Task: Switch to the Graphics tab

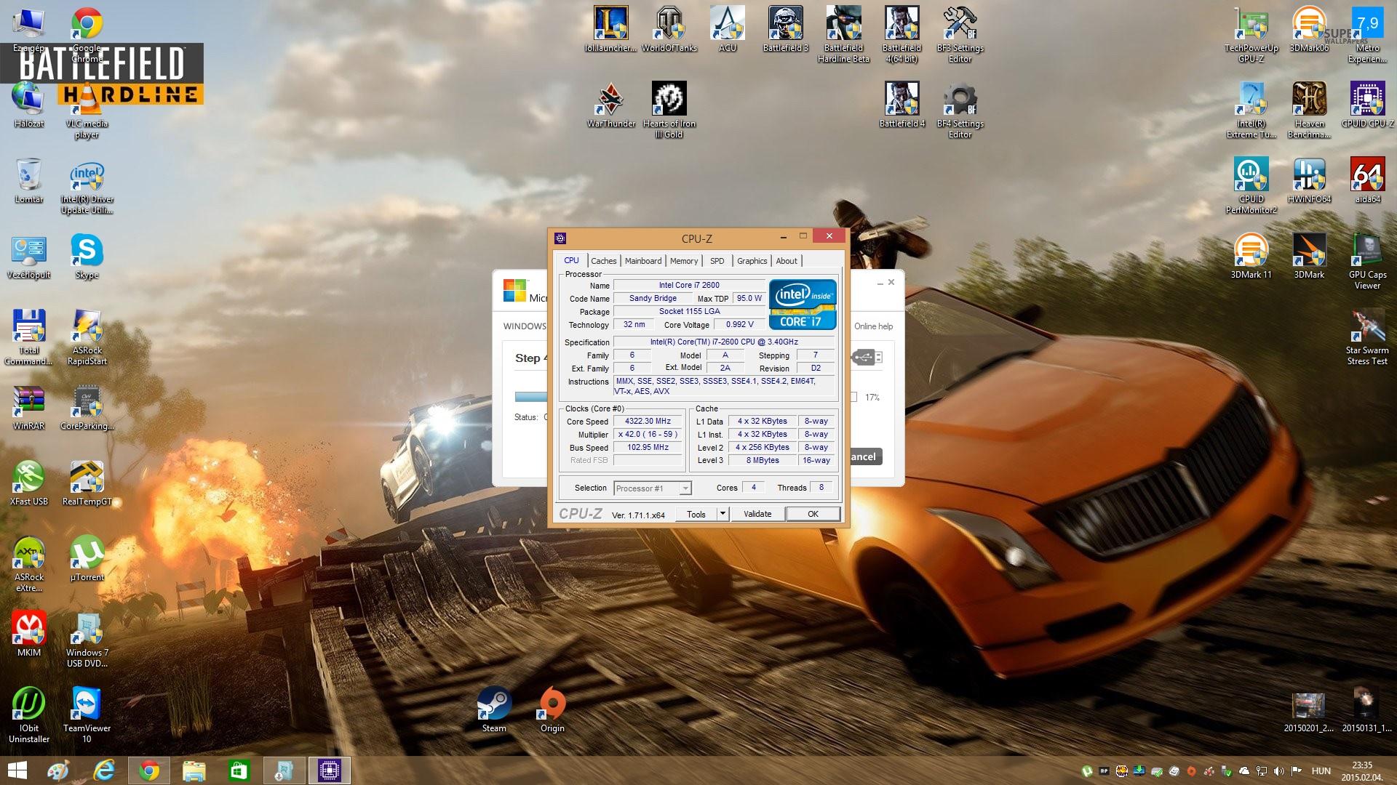Action: pos(752,261)
